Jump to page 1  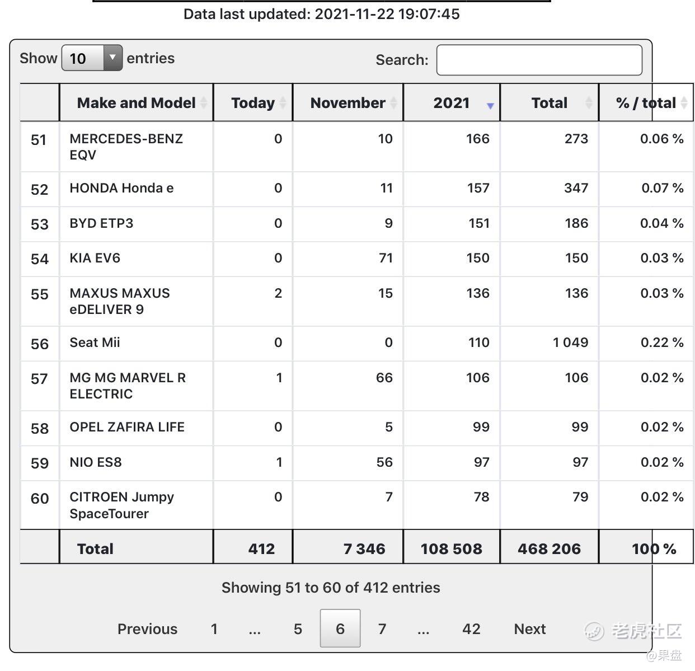pos(214,629)
